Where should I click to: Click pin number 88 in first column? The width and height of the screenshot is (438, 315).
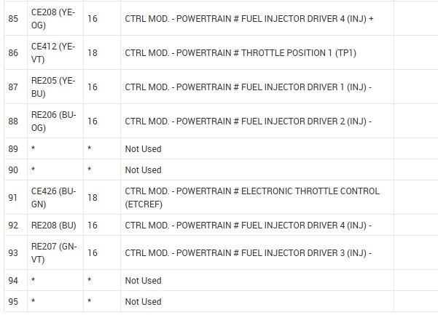(x=11, y=121)
